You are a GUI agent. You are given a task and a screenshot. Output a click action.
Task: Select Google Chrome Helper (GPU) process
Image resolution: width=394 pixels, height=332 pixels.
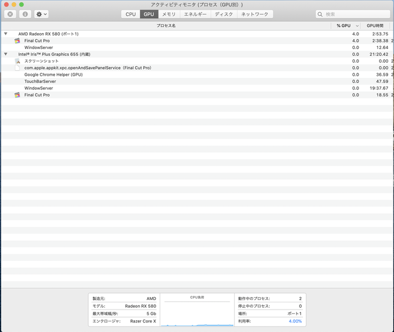click(x=197, y=75)
